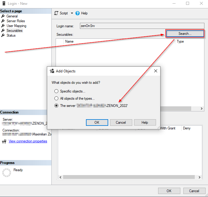Click into the Login name field

142,26
